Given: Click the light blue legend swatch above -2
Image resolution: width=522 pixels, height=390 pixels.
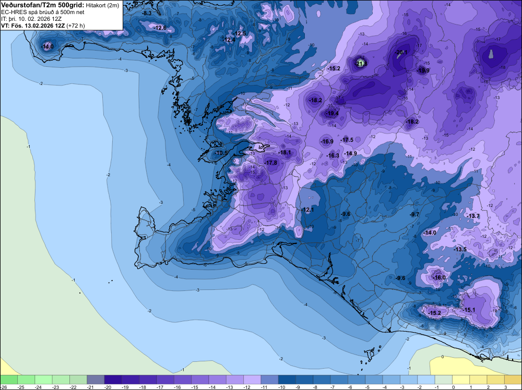Looking at the screenshot, I should pos(426,380).
